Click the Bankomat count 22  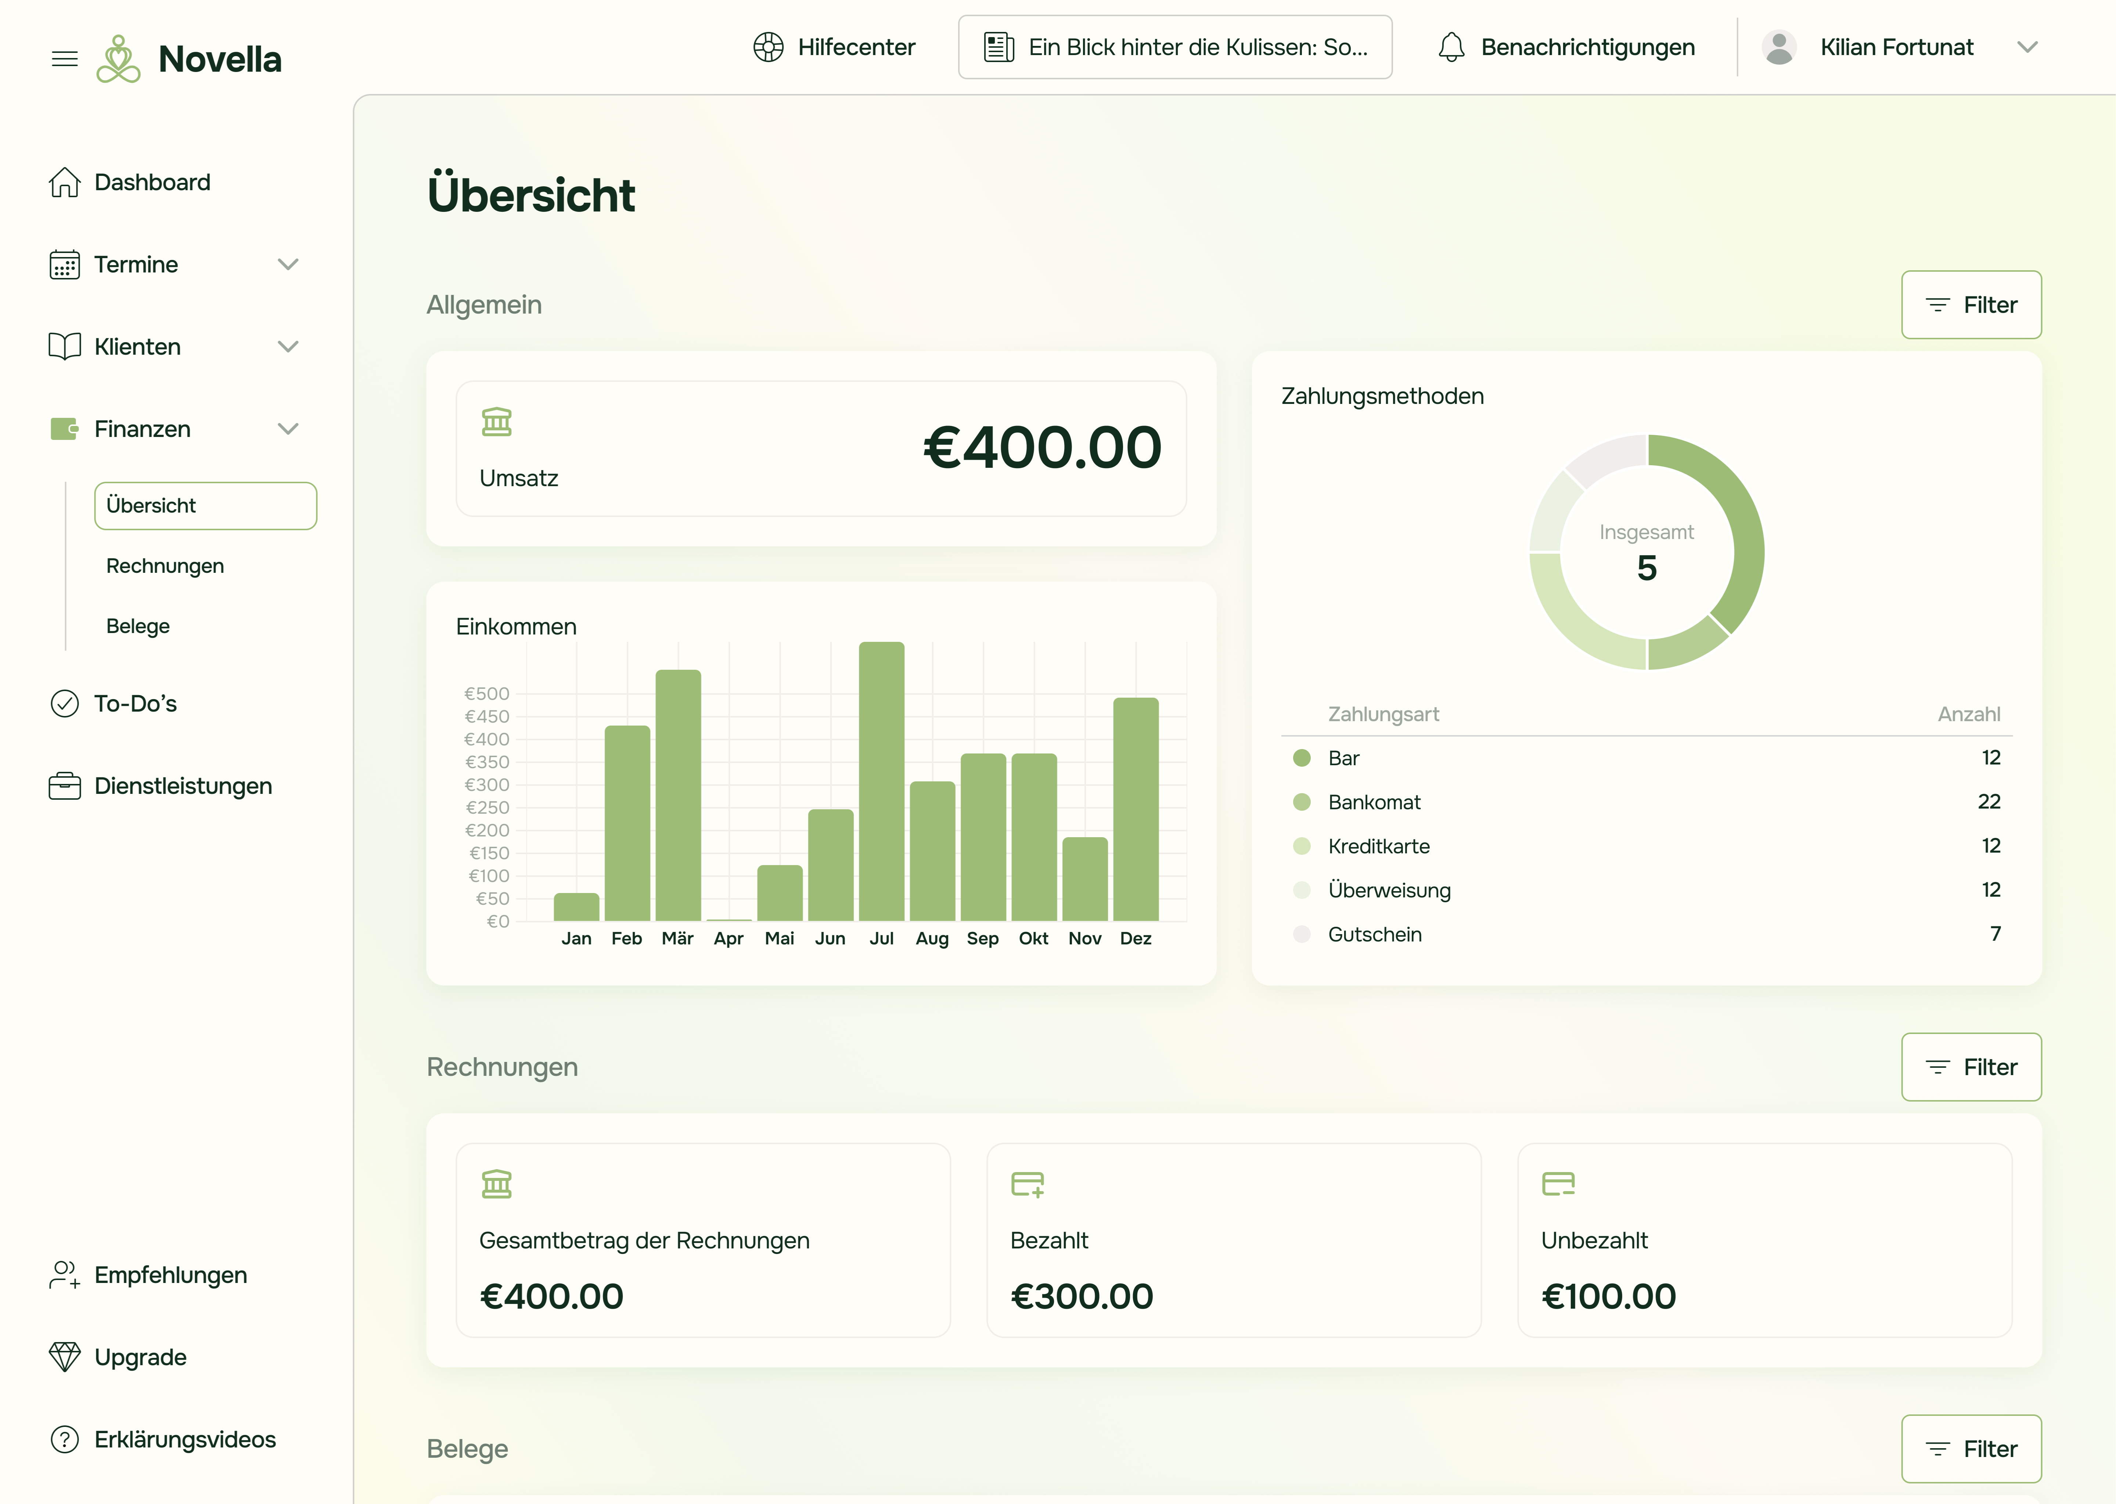click(x=1989, y=802)
